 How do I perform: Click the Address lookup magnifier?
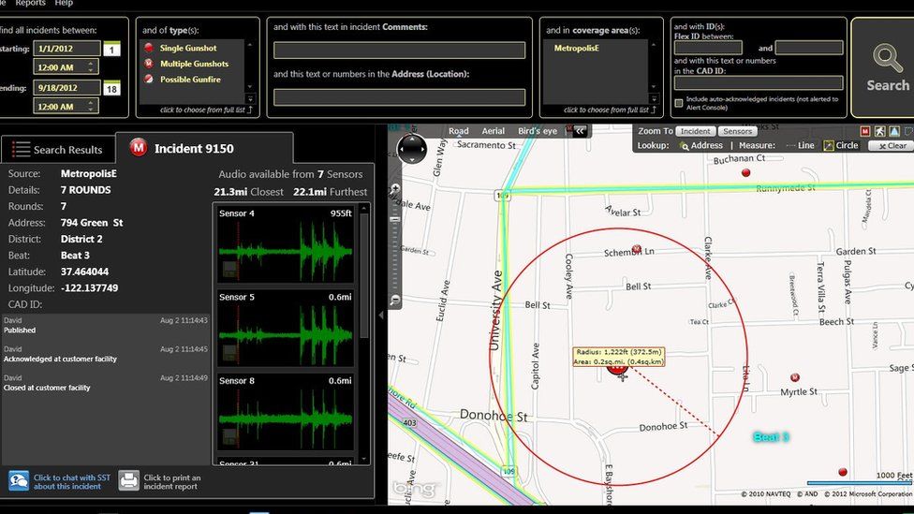coord(685,146)
